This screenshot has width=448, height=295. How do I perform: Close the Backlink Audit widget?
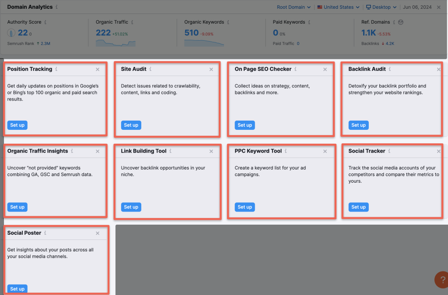(x=438, y=69)
